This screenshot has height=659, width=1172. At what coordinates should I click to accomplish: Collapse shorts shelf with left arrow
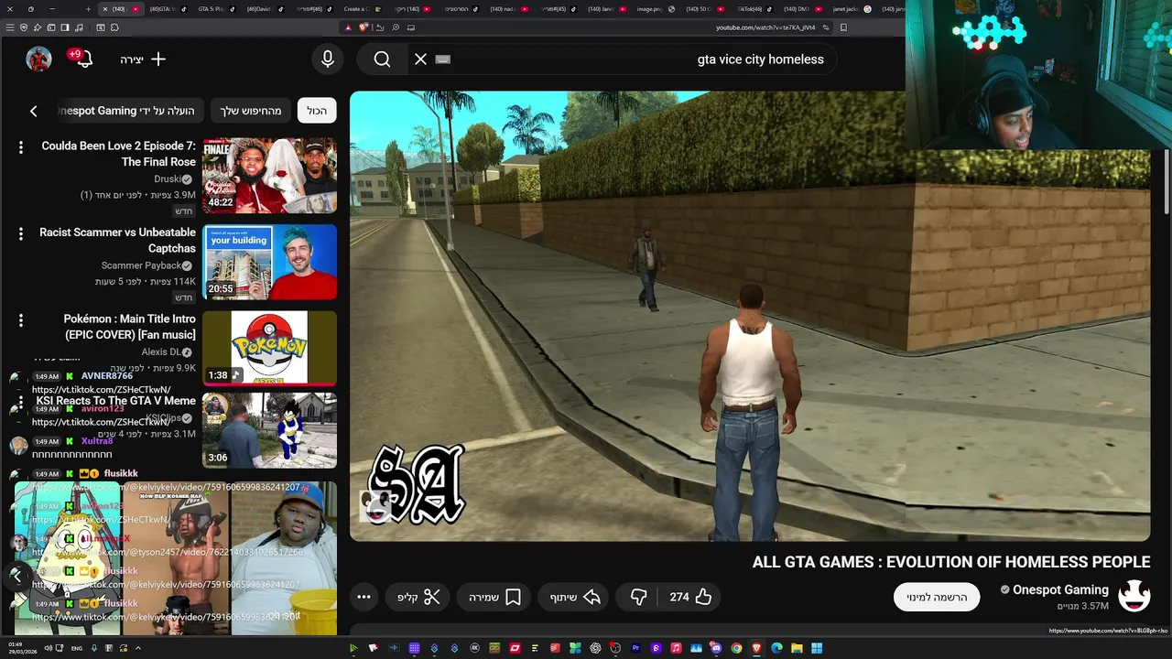pos(16,575)
